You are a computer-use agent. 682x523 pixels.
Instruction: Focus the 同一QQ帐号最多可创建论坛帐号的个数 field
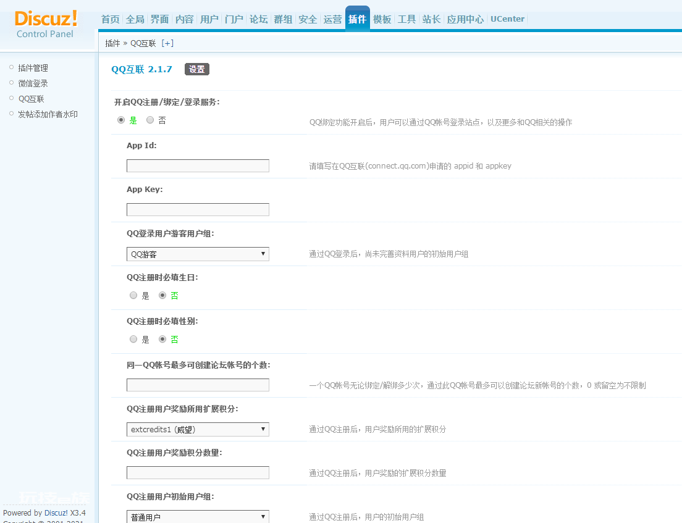click(198, 385)
